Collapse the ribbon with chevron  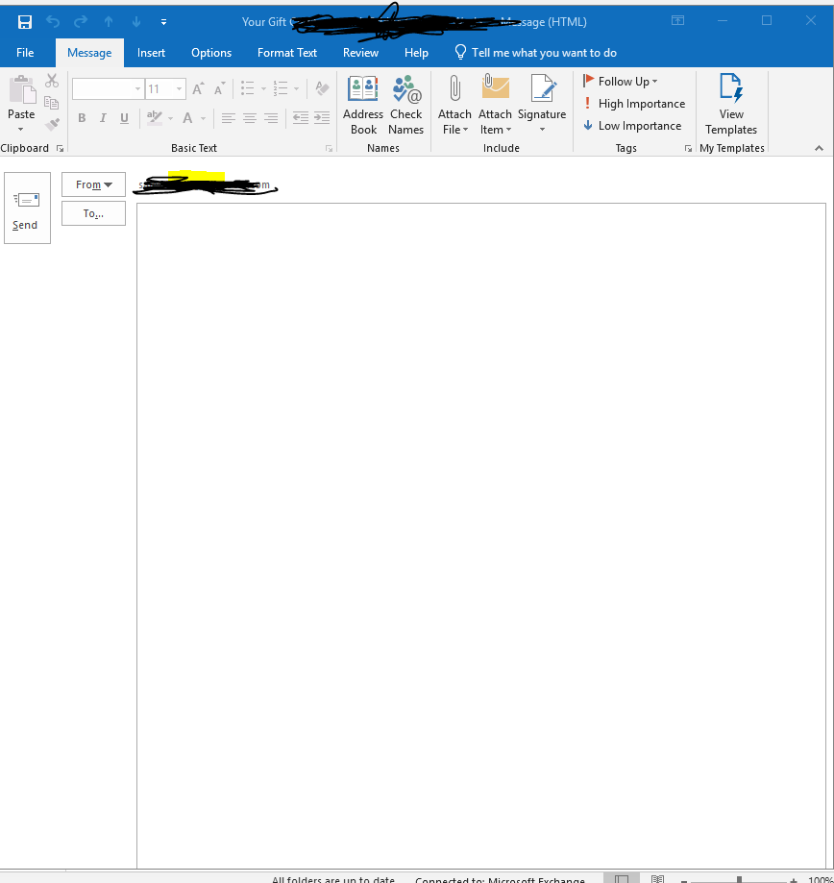(819, 148)
